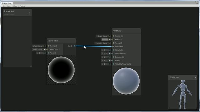Viewport: 200px width, 112px height.
Task: Click the Normal(3) input port on Fresnel Effect
Action: [48, 46]
